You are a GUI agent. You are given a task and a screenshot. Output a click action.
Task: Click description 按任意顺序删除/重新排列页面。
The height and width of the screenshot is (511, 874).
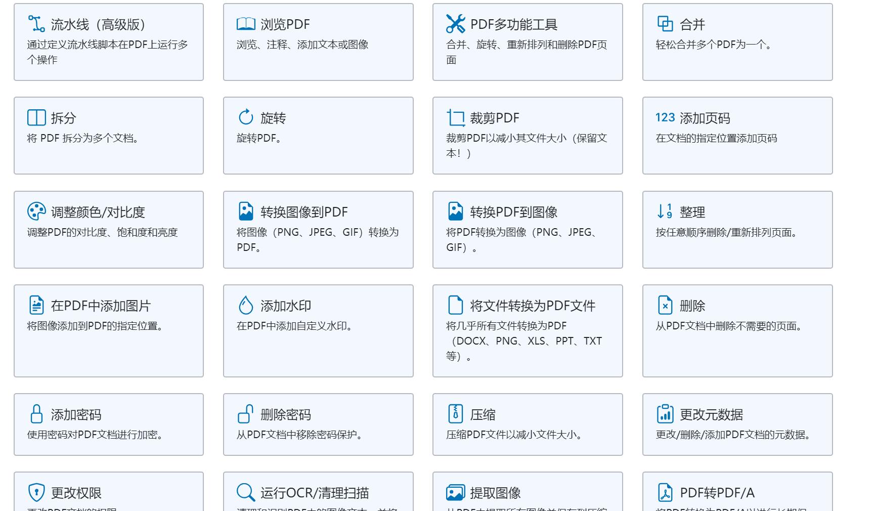[x=727, y=232]
